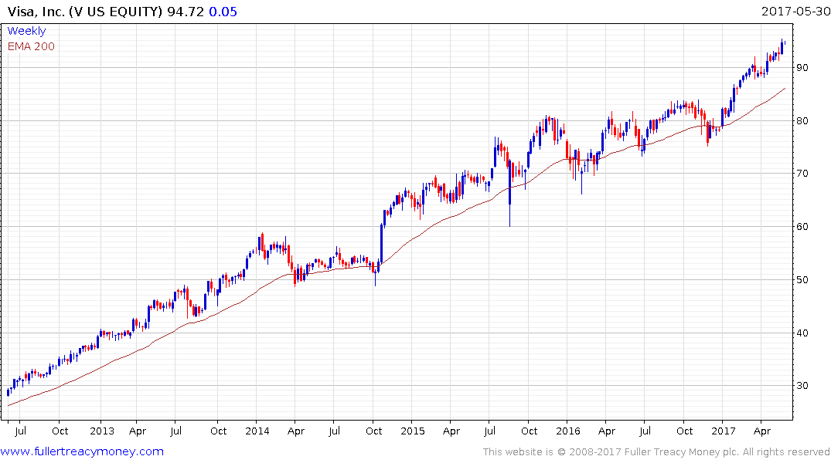This screenshot has height=463, width=831.
Task: Click the 30 price axis label
Action: pyautogui.click(x=802, y=386)
